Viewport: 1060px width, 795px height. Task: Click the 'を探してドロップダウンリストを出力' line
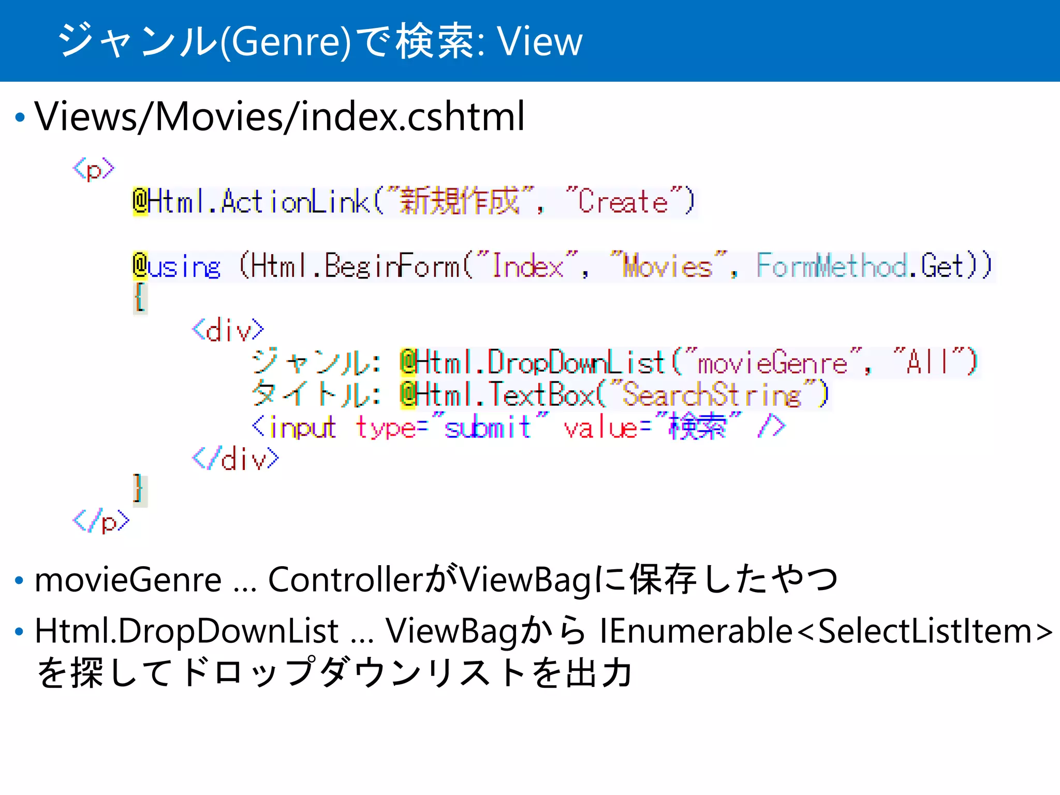click(x=335, y=673)
